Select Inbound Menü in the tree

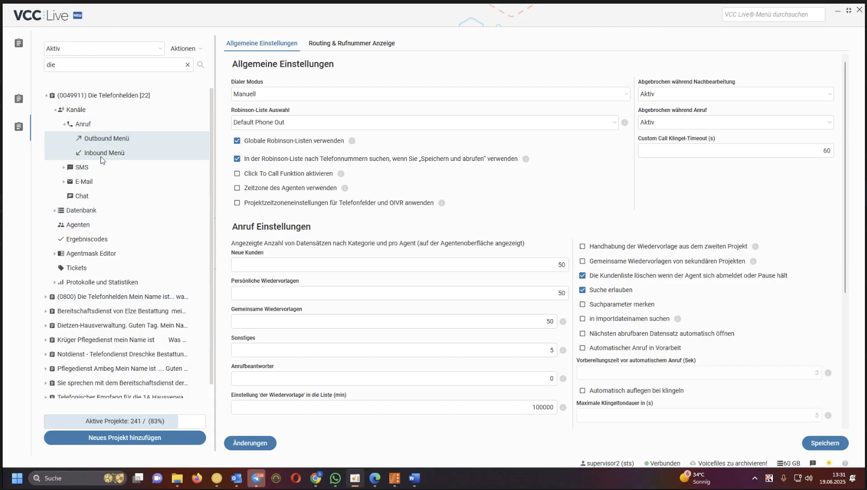pos(104,153)
